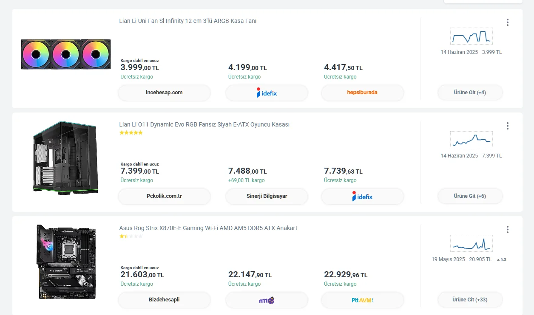Click the 'Ürüne Git (+33)' button
Viewport: 534px width, 315px height.
coord(470,300)
